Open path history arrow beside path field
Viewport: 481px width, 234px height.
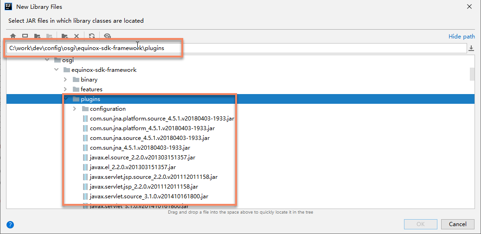click(471, 48)
